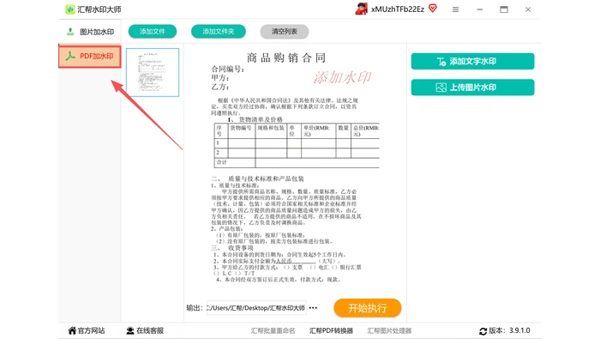Screen dimensions: 600x339
Task: Click the 汇帮水印大师 app logo icon
Action: pos(70,9)
